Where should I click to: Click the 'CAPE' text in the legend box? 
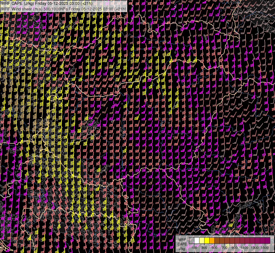tap(182, 244)
